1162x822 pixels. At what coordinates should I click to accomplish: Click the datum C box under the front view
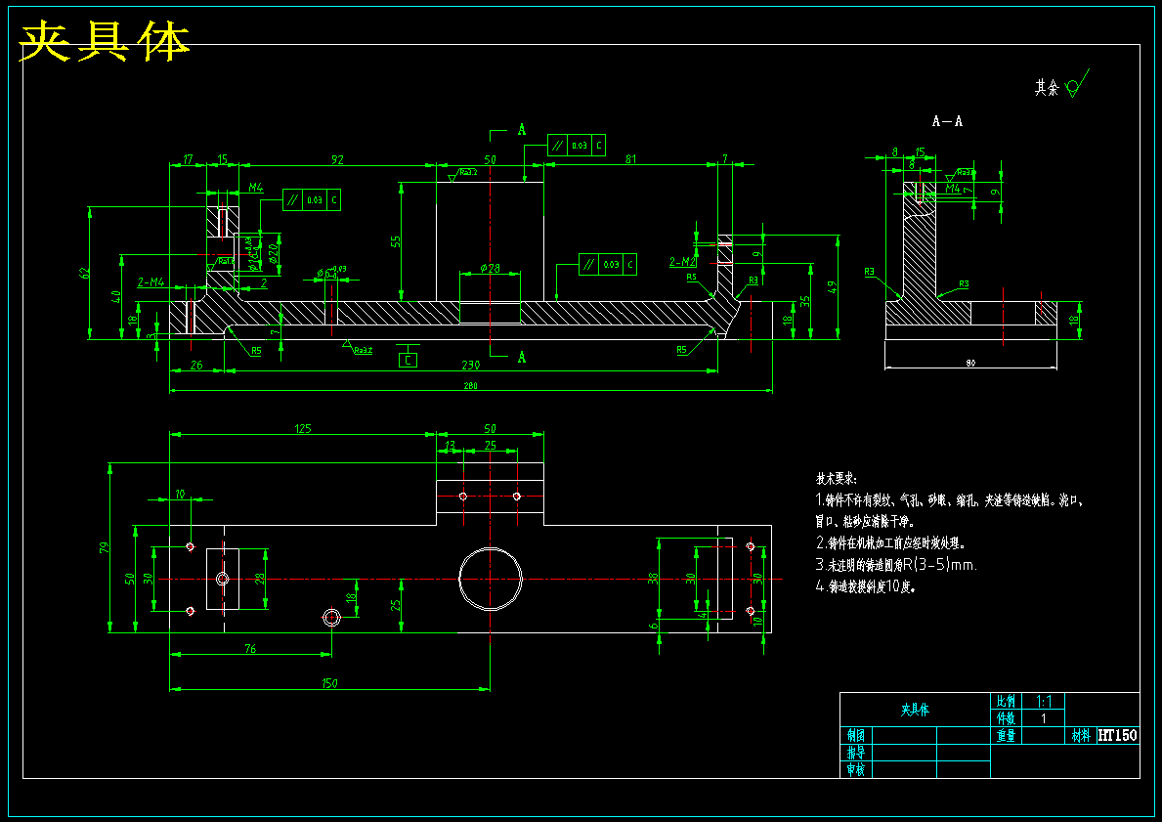point(408,361)
